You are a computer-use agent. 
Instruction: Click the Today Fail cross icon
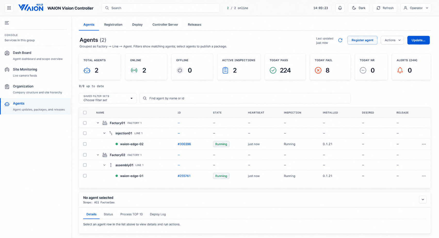[x=318, y=70]
